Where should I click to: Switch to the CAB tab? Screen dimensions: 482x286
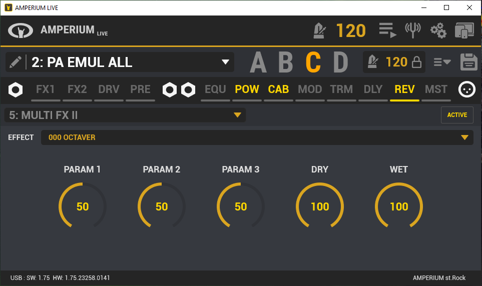coord(278,89)
